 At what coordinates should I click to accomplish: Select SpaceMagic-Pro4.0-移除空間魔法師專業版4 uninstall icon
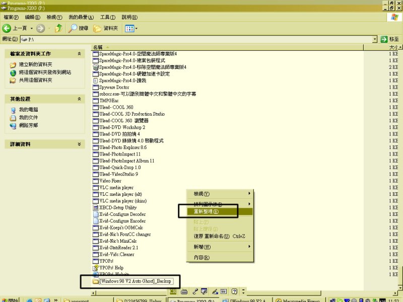tap(96, 67)
